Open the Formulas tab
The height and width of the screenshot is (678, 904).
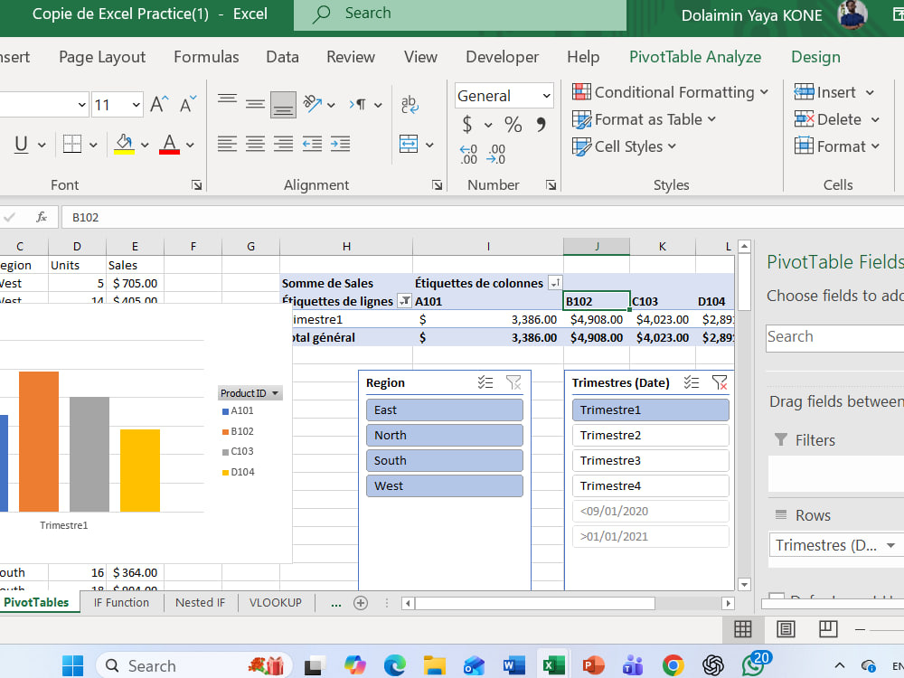(x=206, y=57)
